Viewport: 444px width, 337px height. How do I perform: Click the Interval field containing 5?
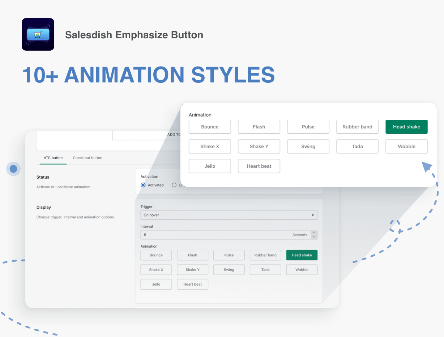[229, 235]
